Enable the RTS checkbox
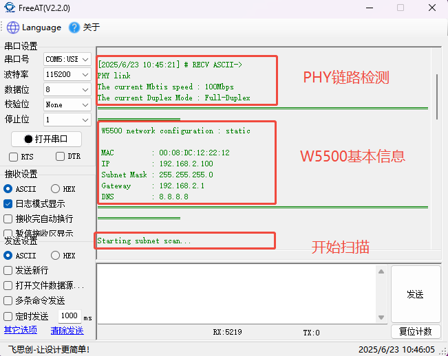 (14, 157)
